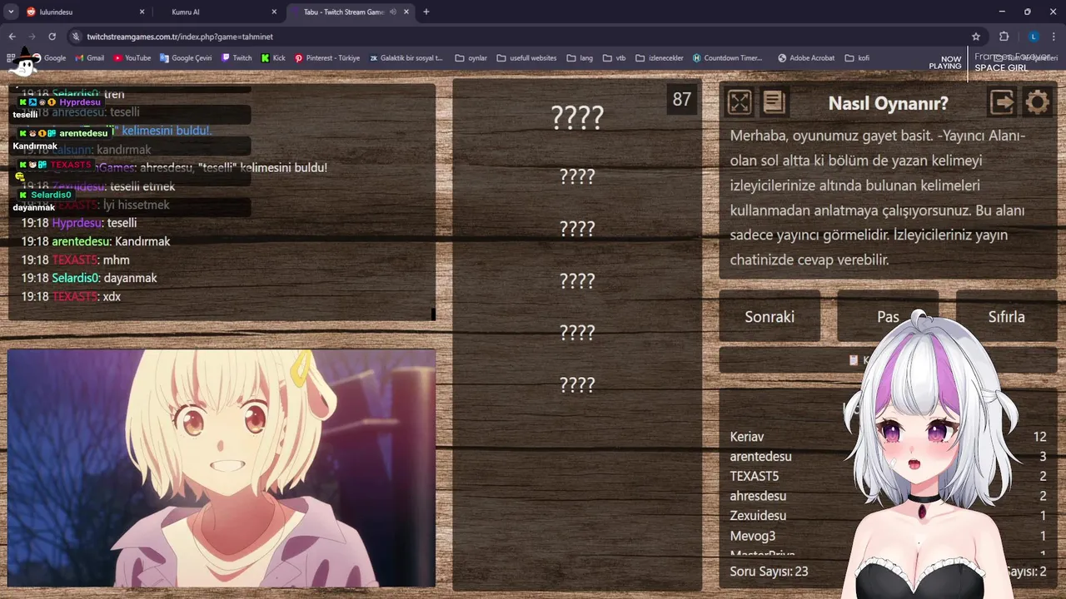Bookmark this page with the star icon
The image size is (1066, 599).
(976, 37)
